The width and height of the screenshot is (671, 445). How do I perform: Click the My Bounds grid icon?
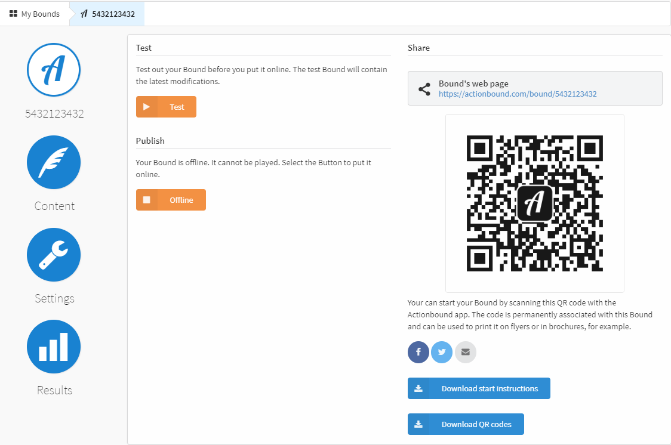13,14
